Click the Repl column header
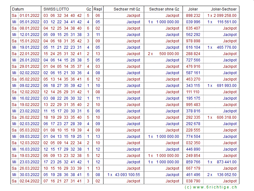The width and height of the screenshot is (254, 191). click(98, 9)
